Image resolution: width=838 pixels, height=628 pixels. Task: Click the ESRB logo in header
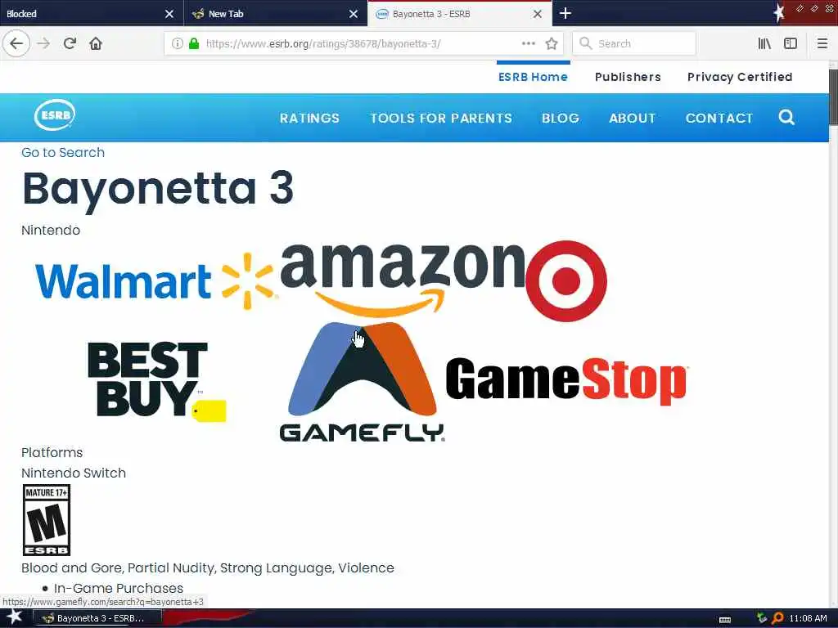tap(55, 114)
